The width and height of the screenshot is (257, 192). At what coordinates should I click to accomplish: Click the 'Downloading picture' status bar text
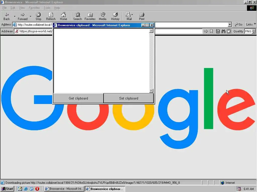click(x=93, y=183)
